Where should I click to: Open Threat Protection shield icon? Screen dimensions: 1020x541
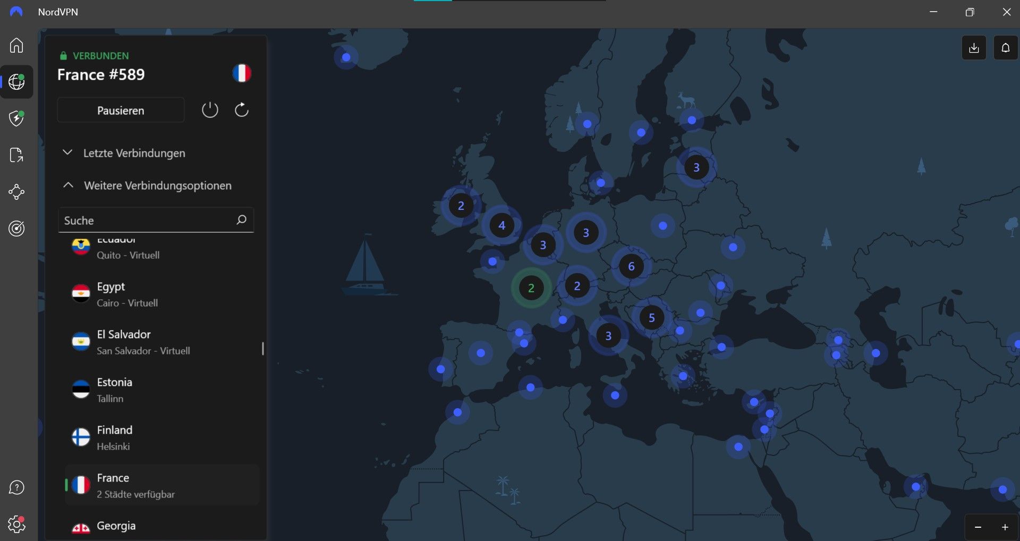(16, 118)
